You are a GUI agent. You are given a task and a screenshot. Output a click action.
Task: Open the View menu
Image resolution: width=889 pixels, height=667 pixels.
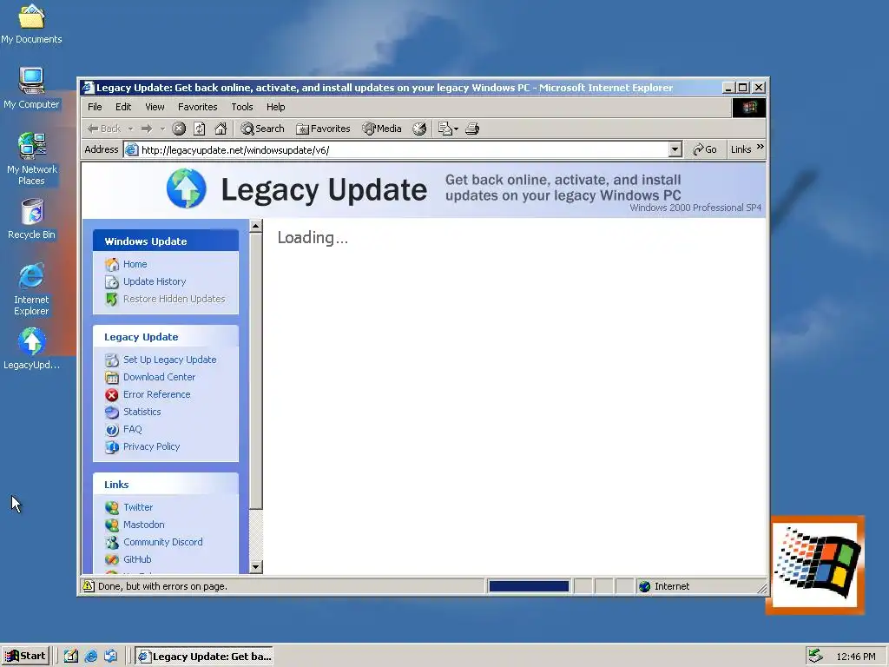pyautogui.click(x=155, y=107)
